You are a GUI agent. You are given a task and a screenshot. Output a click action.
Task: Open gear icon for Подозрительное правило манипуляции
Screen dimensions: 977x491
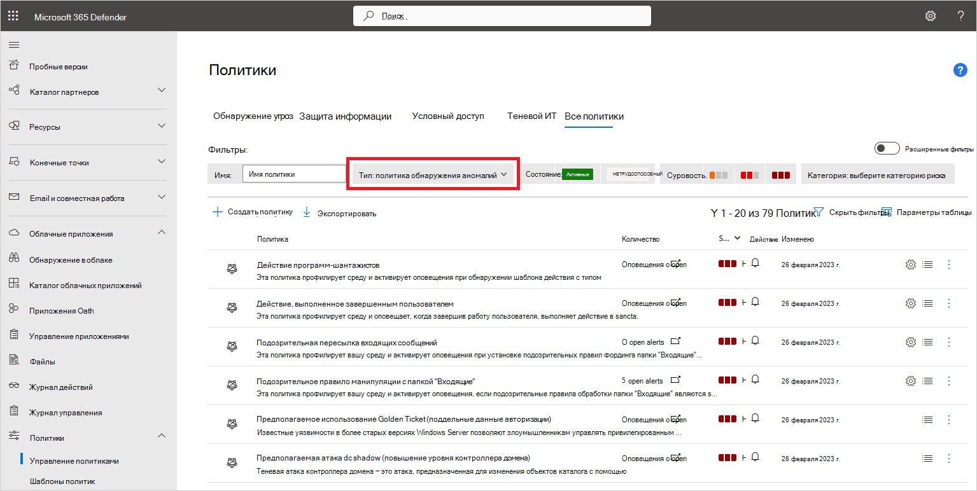910,381
